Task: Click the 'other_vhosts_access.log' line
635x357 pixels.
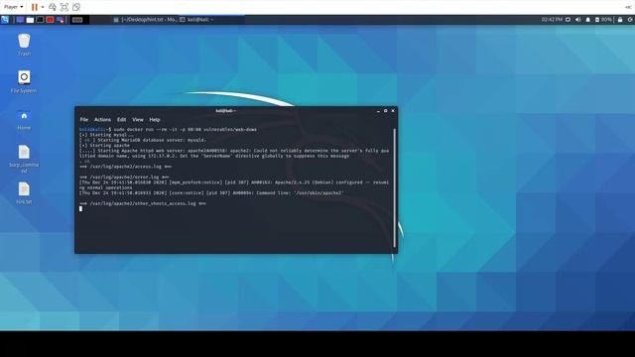Action: click(x=143, y=203)
